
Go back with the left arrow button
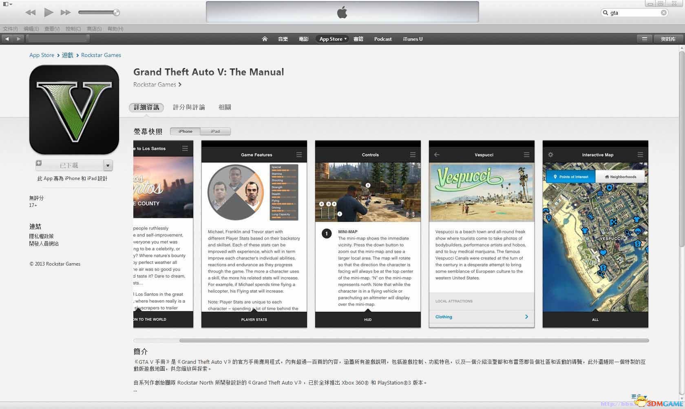coord(7,39)
